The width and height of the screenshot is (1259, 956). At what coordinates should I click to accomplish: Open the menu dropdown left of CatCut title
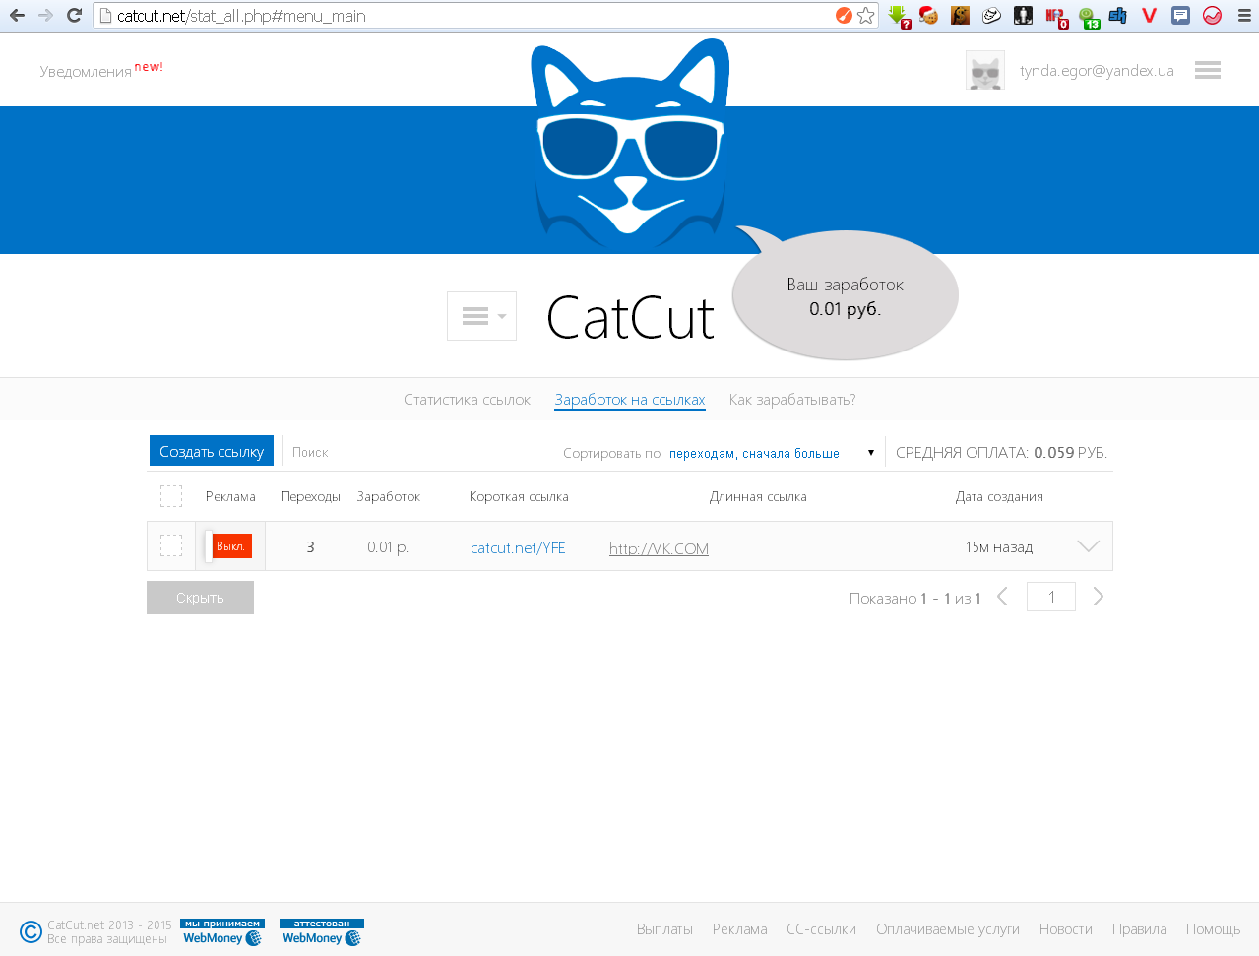[x=481, y=316]
